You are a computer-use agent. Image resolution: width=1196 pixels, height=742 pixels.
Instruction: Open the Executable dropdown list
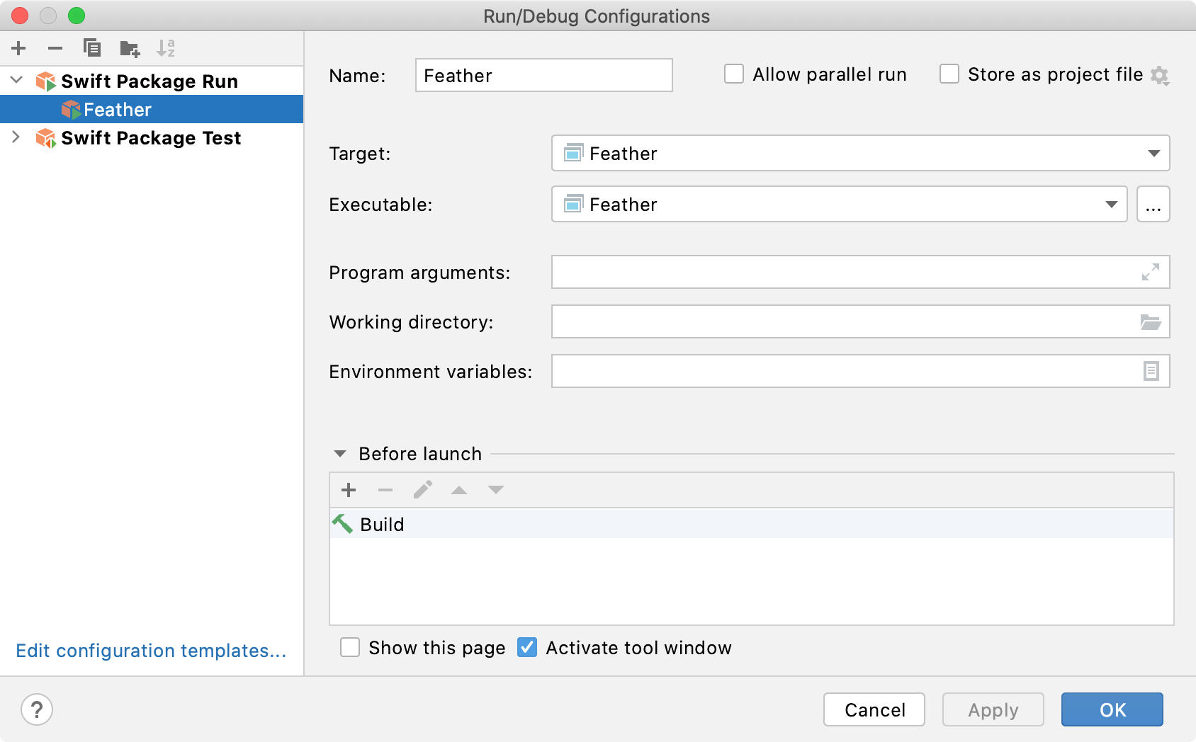tap(1111, 205)
